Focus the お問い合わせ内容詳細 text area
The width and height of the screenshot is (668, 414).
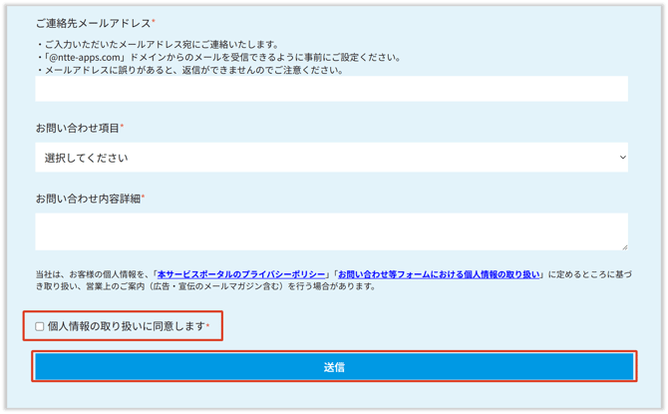pos(329,230)
